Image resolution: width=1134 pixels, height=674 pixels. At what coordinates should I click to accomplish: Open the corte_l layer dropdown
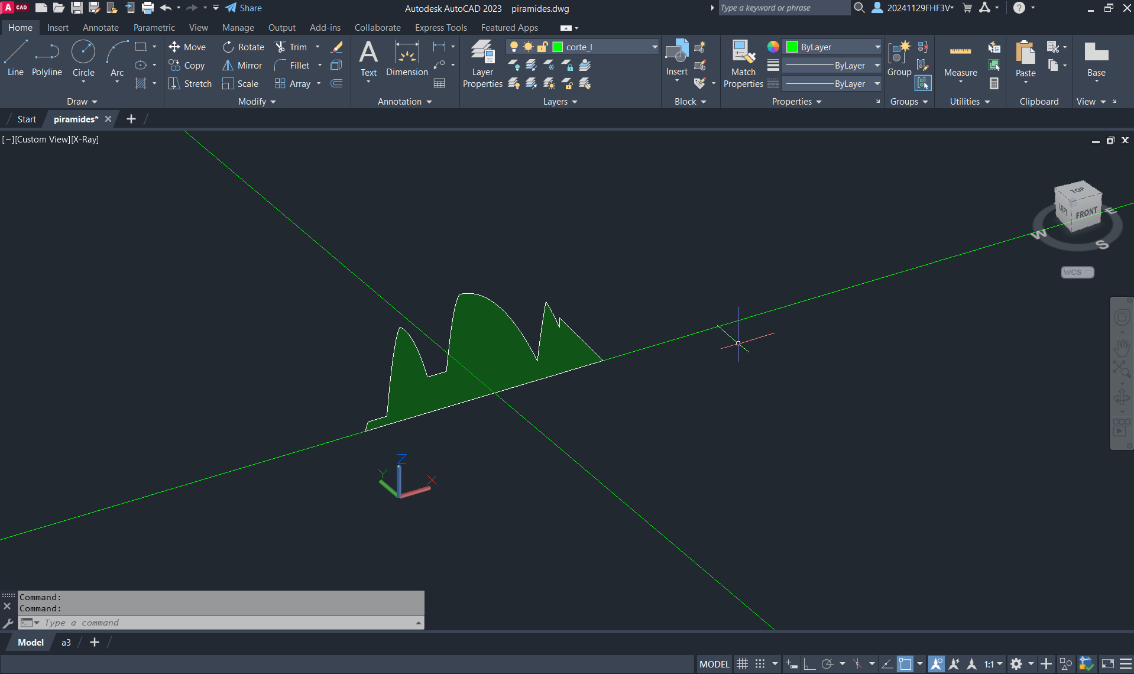(x=655, y=47)
